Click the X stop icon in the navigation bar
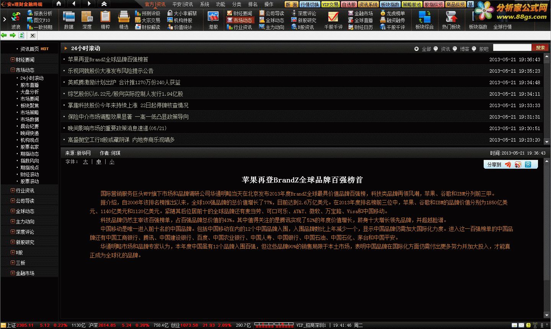Screen dimensions: 551x329 pyautogui.click(x=33, y=35)
